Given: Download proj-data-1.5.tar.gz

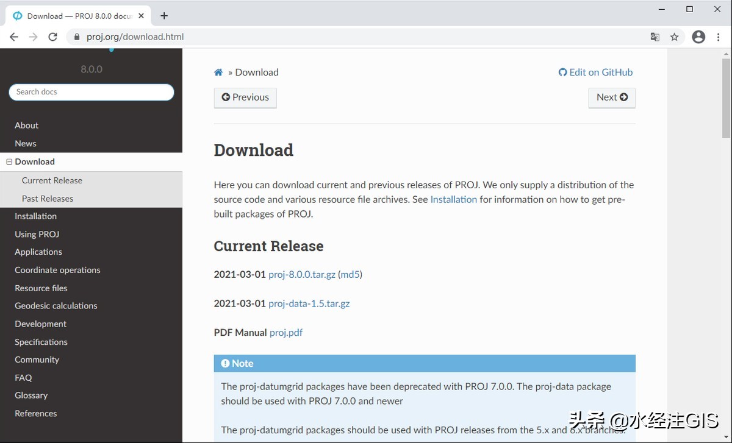Looking at the screenshot, I should [309, 303].
